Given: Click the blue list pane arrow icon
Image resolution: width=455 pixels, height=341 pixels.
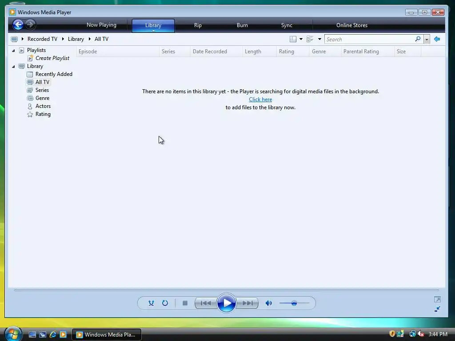Looking at the screenshot, I should coord(437,39).
